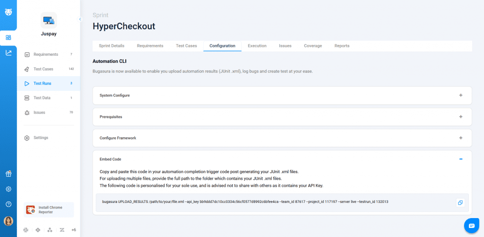Click the Issues bug icon
The width and height of the screenshot is (484, 237).
coord(27,113)
